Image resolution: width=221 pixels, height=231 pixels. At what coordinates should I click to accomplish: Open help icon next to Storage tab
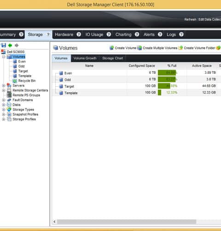[48, 35]
